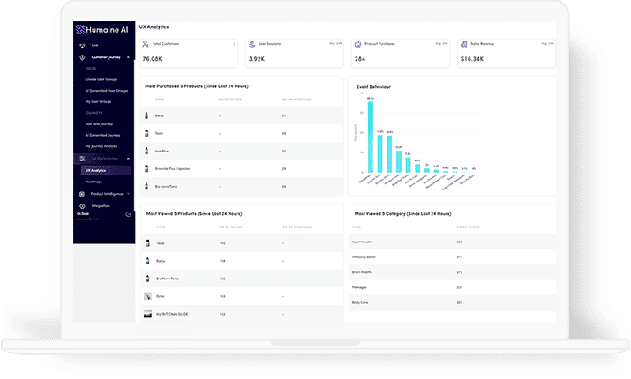The height and width of the screenshot is (379, 631).
Task: Collapse the Customer Journey sidebar section
Action: click(129, 56)
